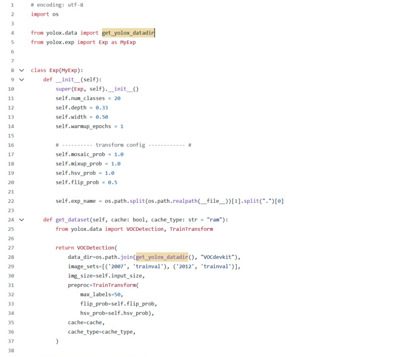The width and height of the screenshot is (413, 357).
Task: Select line number 22 in the gutter
Action: 11,201
